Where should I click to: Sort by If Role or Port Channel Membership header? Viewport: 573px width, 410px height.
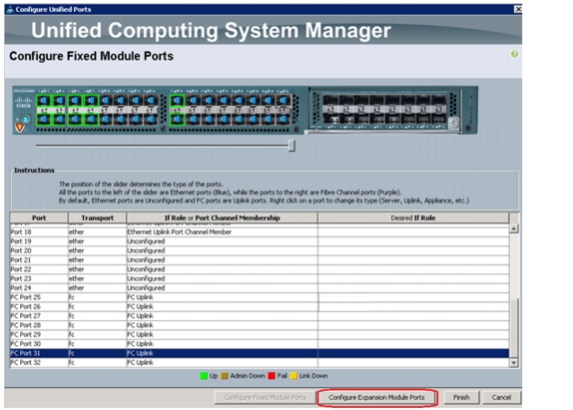pyautogui.click(x=222, y=217)
